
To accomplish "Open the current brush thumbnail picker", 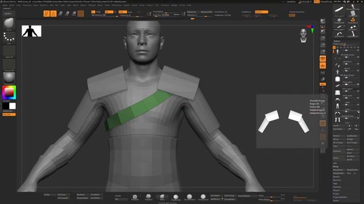I will (x=9, y=24).
